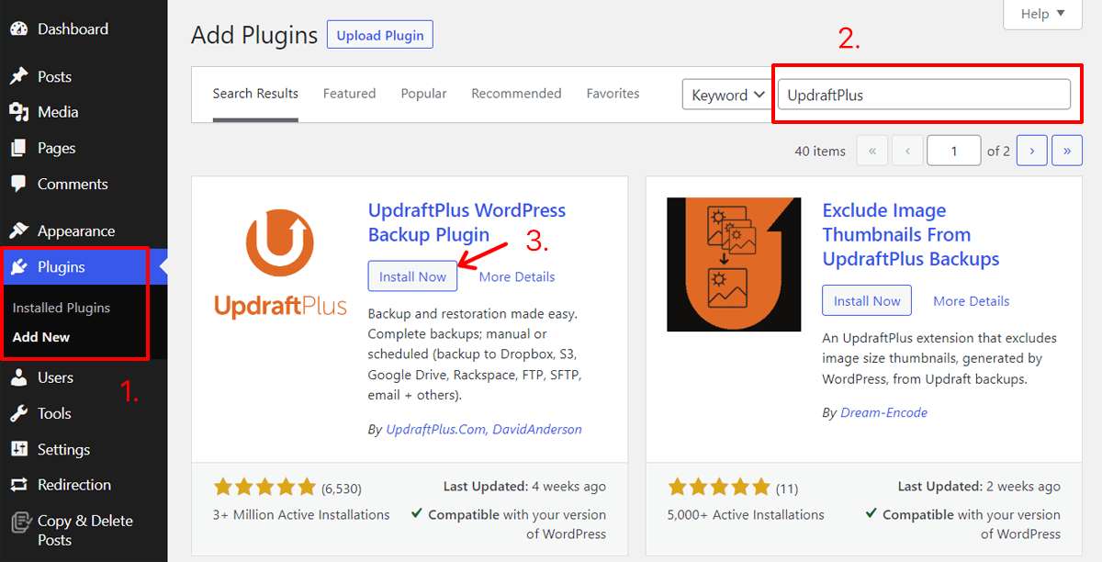Click the Pages document icon
The height and width of the screenshot is (562, 1102).
coord(19,148)
